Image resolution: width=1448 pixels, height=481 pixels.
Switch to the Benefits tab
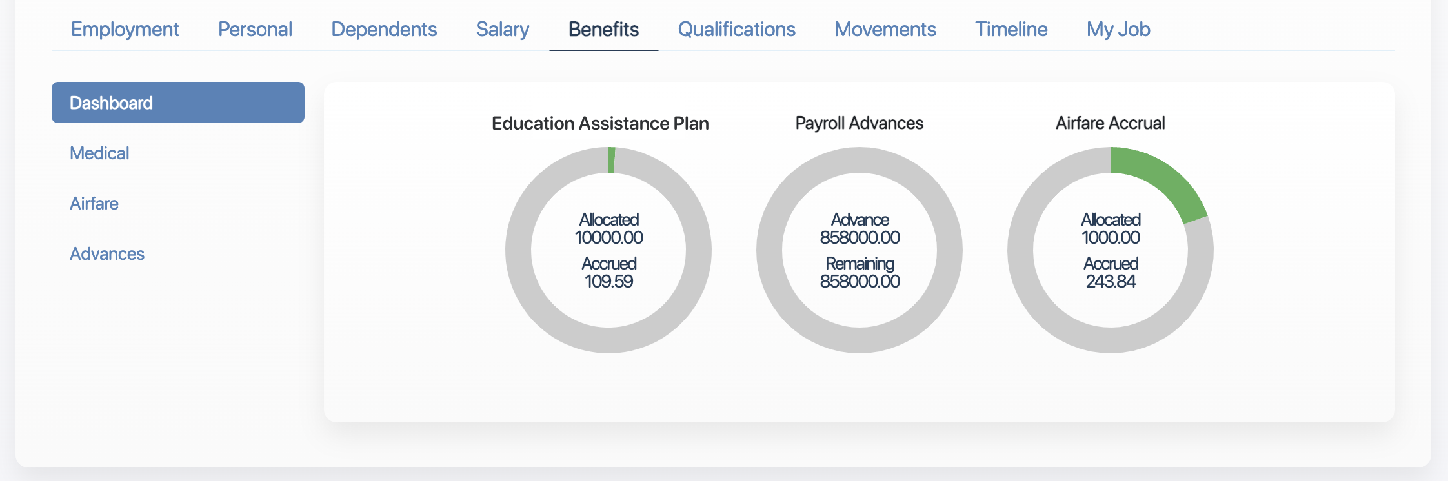pos(603,29)
